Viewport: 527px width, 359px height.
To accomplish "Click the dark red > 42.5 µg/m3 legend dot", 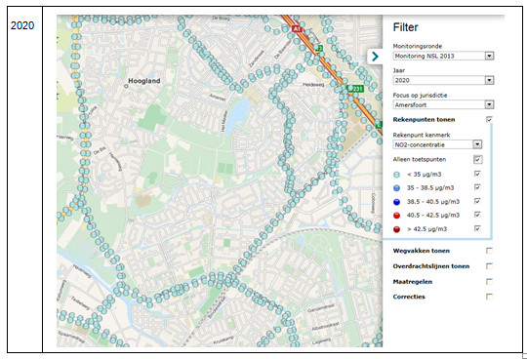I will [396, 229].
